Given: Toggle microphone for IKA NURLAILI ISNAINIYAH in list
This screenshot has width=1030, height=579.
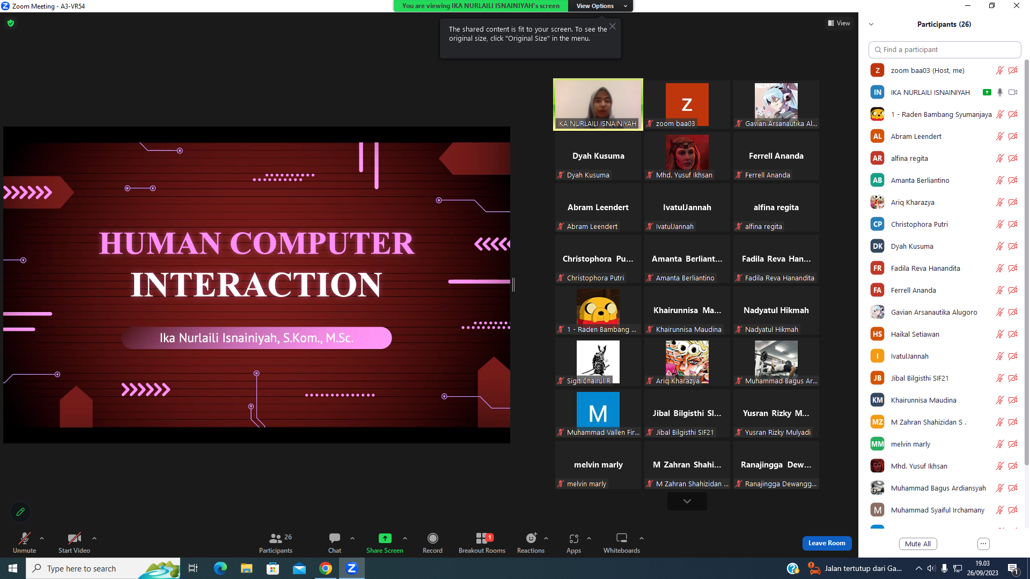Looking at the screenshot, I should point(1000,92).
